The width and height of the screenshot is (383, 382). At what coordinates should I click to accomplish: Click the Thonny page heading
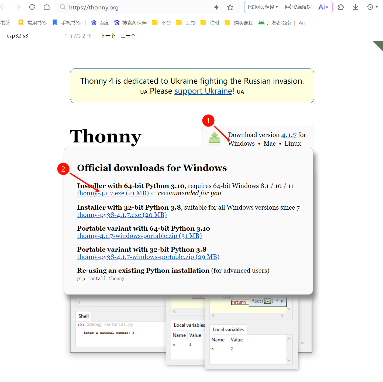click(x=106, y=137)
